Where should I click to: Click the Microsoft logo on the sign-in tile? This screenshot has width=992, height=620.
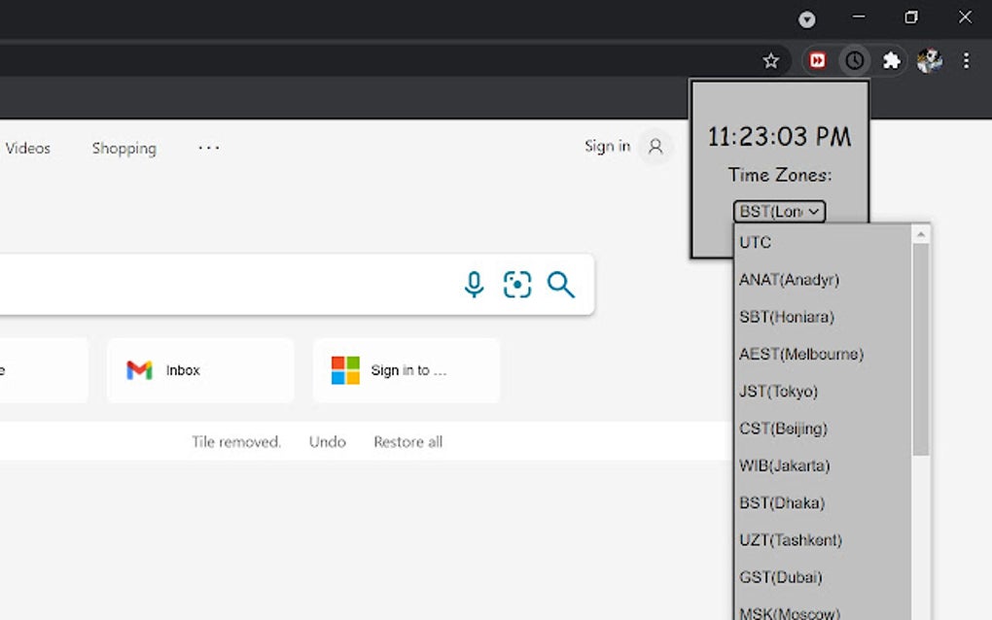(343, 370)
